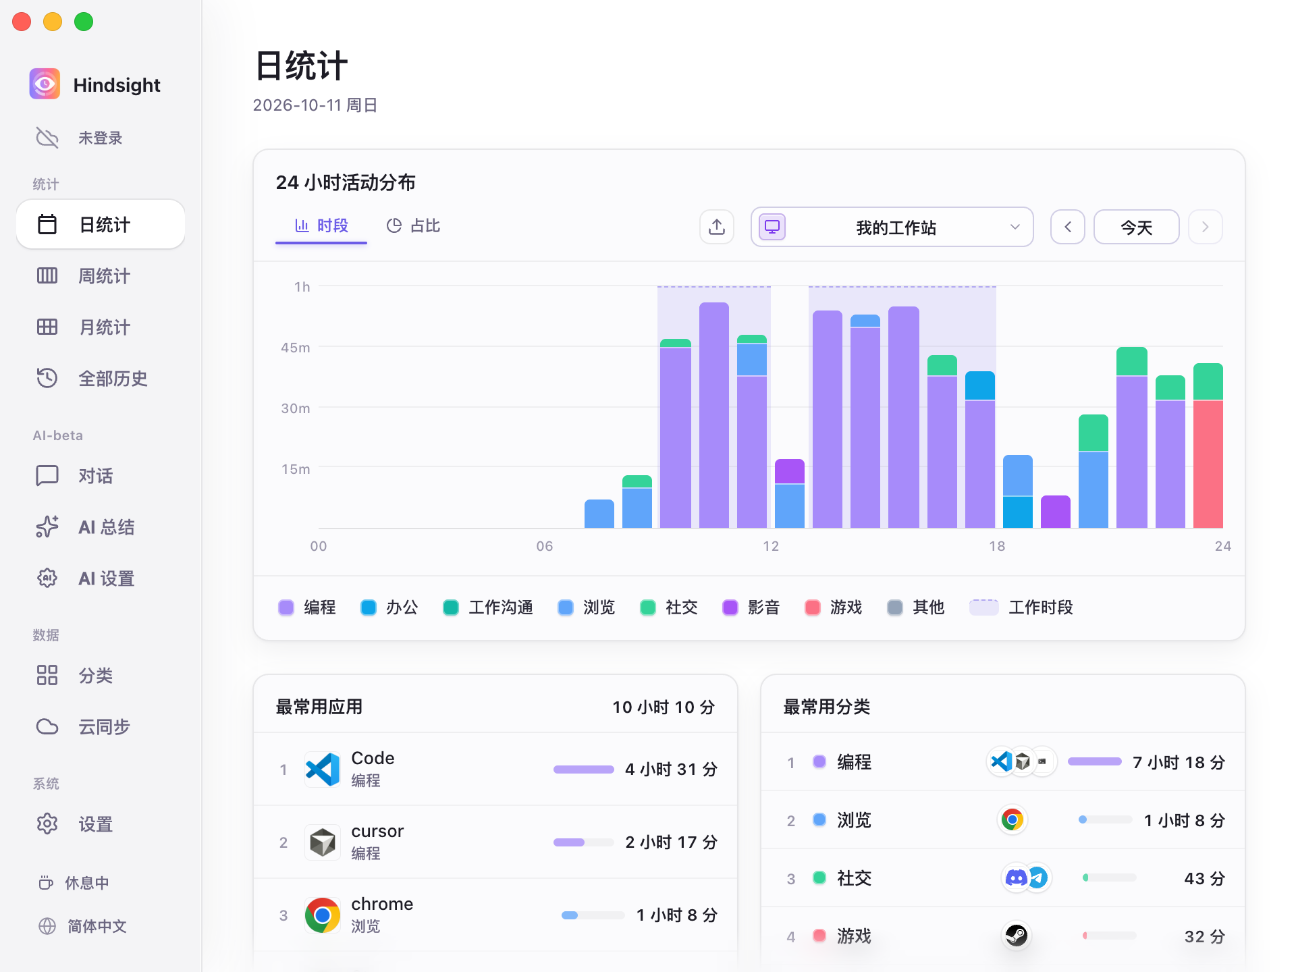
Task: Click the red 游戏 bar in chart
Action: (x=1208, y=464)
